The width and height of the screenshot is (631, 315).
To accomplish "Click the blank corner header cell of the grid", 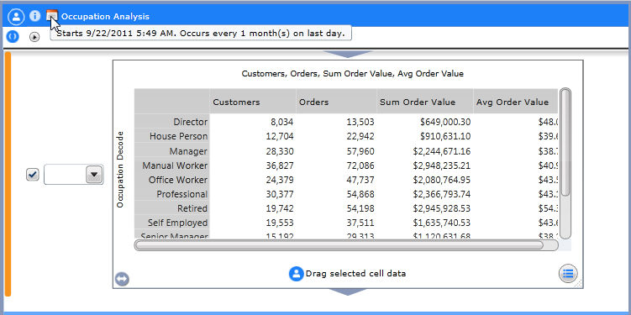I will click(172, 101).
